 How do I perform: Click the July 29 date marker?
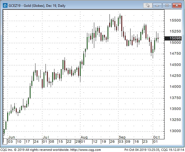[x=78, y=142]
